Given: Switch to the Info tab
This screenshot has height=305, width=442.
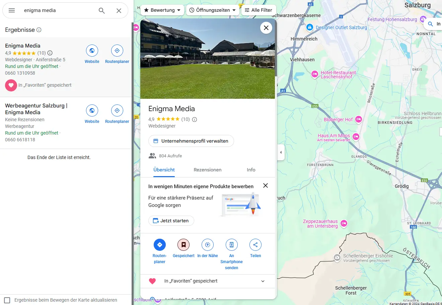Looking at the screenshot, I should pos(251,170).
